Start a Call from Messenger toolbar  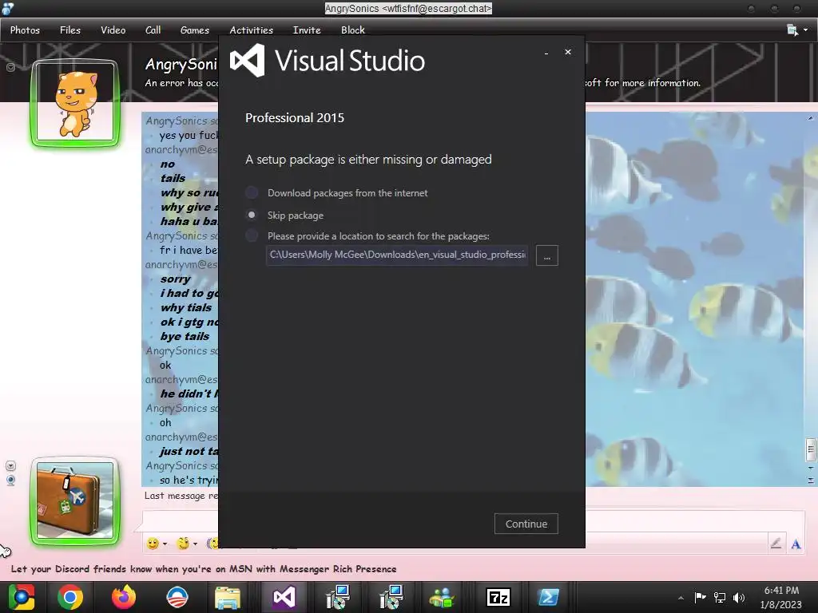(x=153, y=30)
